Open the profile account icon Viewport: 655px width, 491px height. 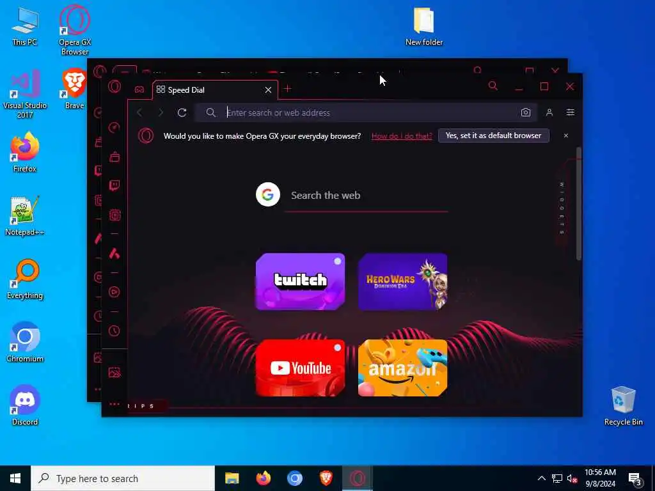(x=549, y=113)
